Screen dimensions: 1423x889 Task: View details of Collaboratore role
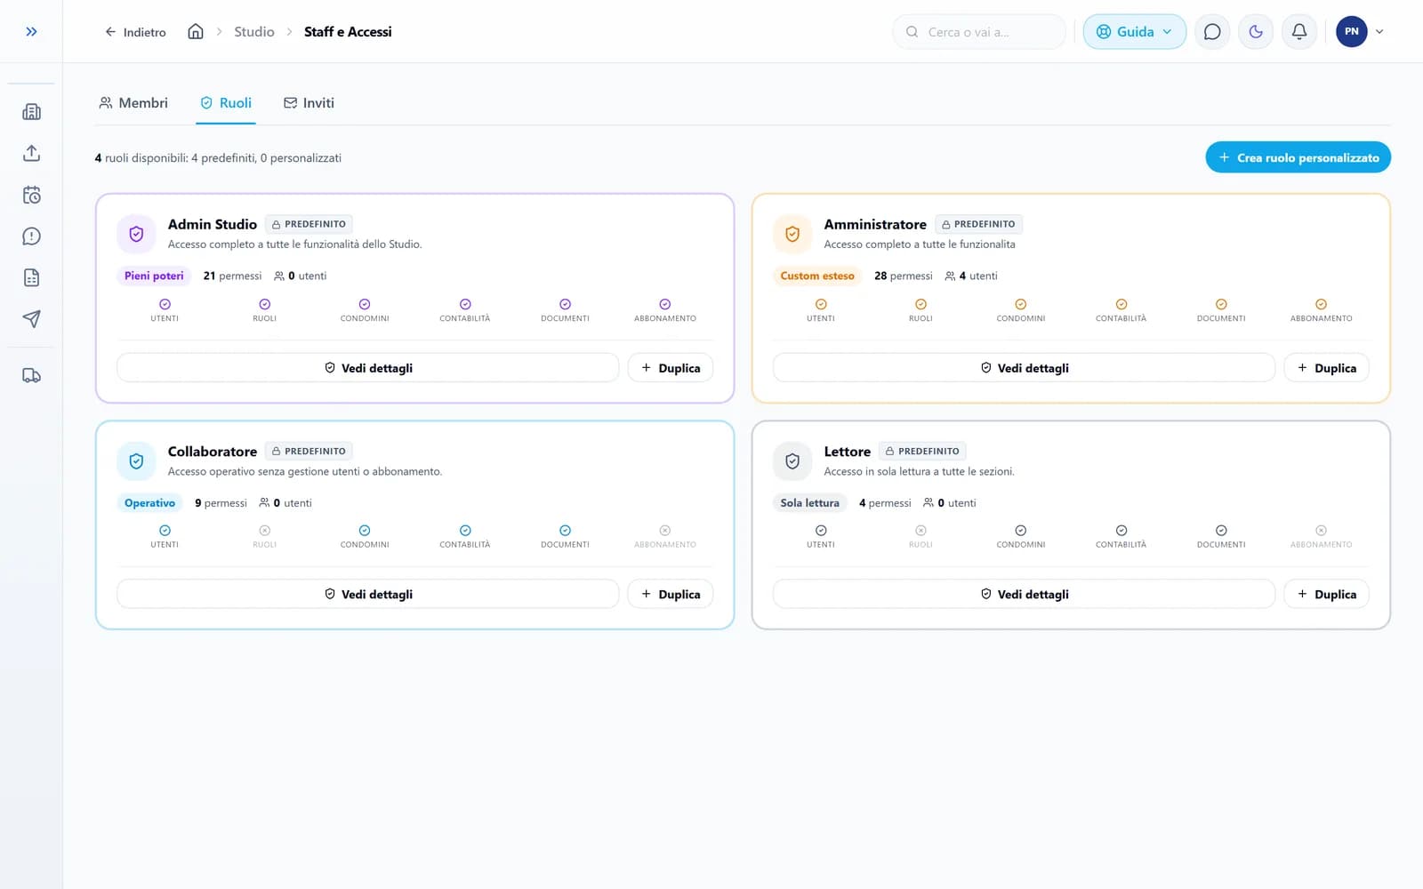tap(367, 594)
